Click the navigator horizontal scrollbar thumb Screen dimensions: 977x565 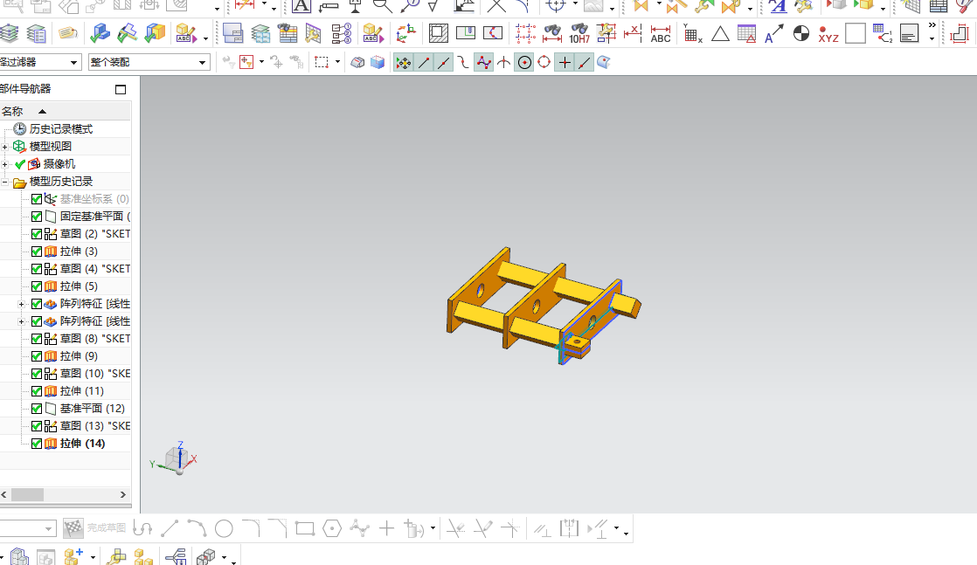tap(27, 494)
